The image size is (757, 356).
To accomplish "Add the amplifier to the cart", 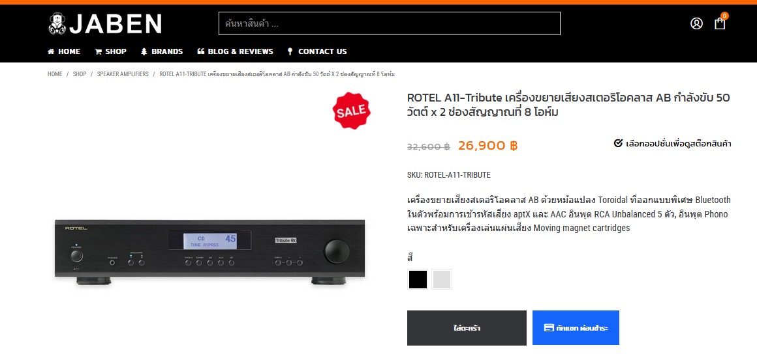I will click(467, 328).
